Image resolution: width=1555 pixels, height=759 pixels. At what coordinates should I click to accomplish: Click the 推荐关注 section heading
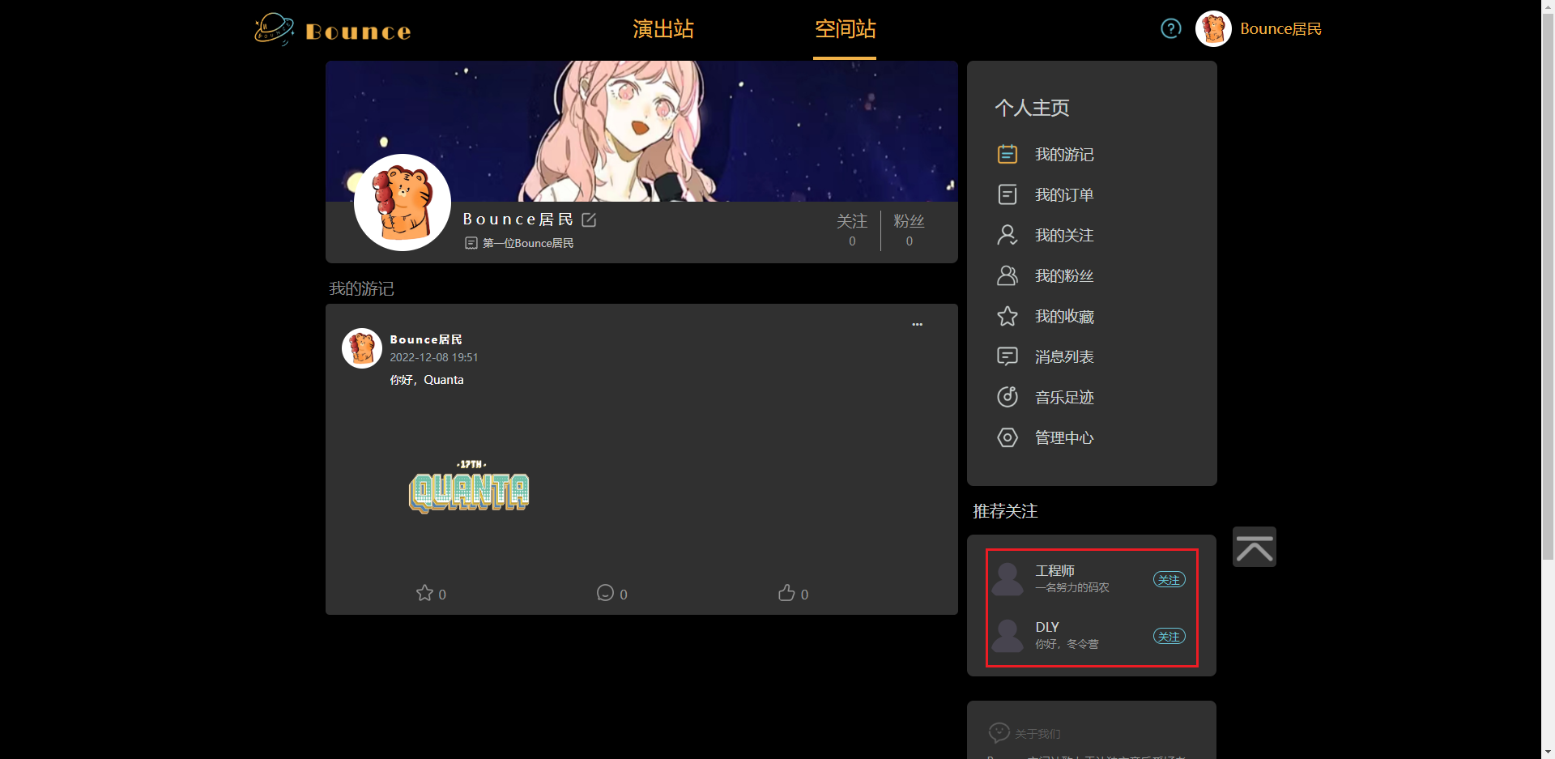click(x=1005, y=511)
